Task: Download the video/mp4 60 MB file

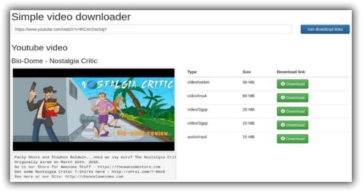Action: tap(292, 98)
